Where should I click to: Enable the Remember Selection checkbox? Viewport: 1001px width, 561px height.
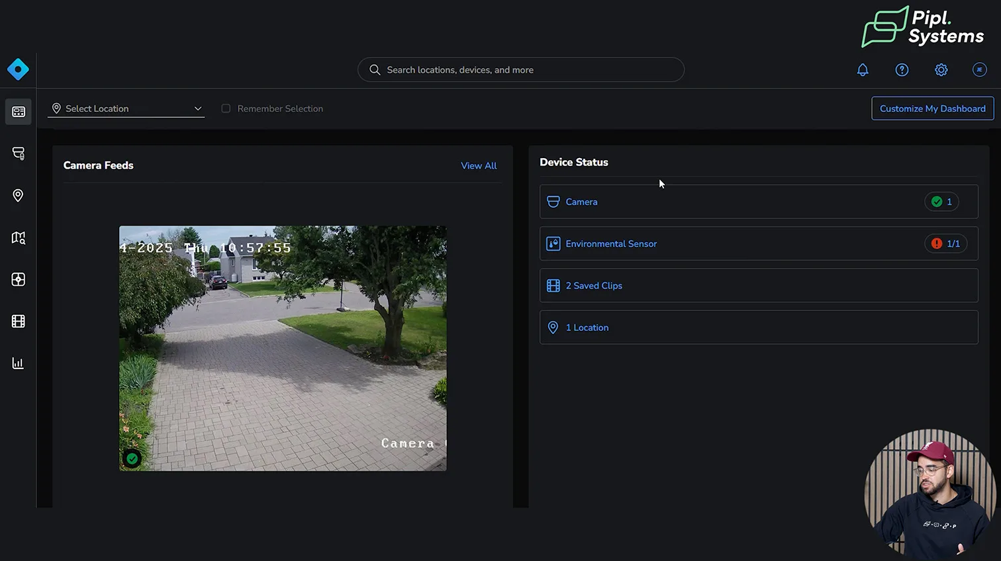click(x=226, y=108)
